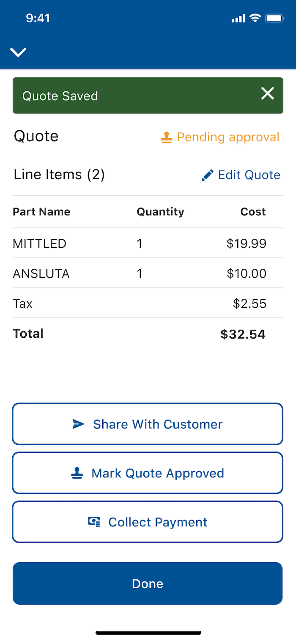Dismiss the Quote Saved banner
Viewport: 296px width, 641px height.
267,93
